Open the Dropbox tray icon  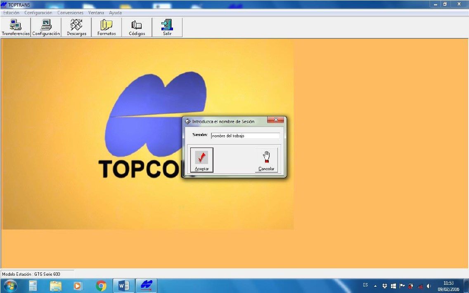[385, 286]
